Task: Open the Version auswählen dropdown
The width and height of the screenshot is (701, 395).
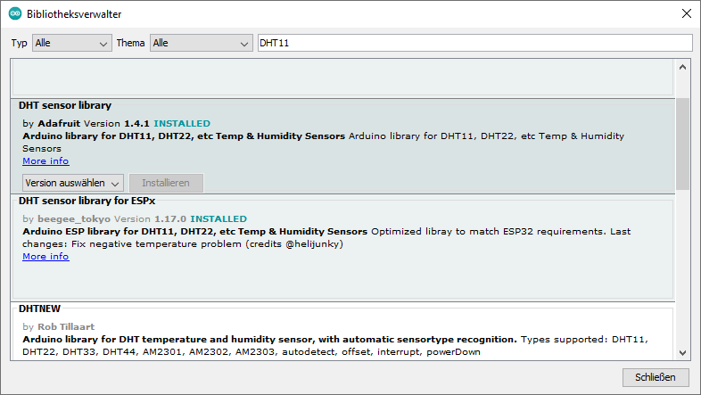Action: click(x=73, y=183)
